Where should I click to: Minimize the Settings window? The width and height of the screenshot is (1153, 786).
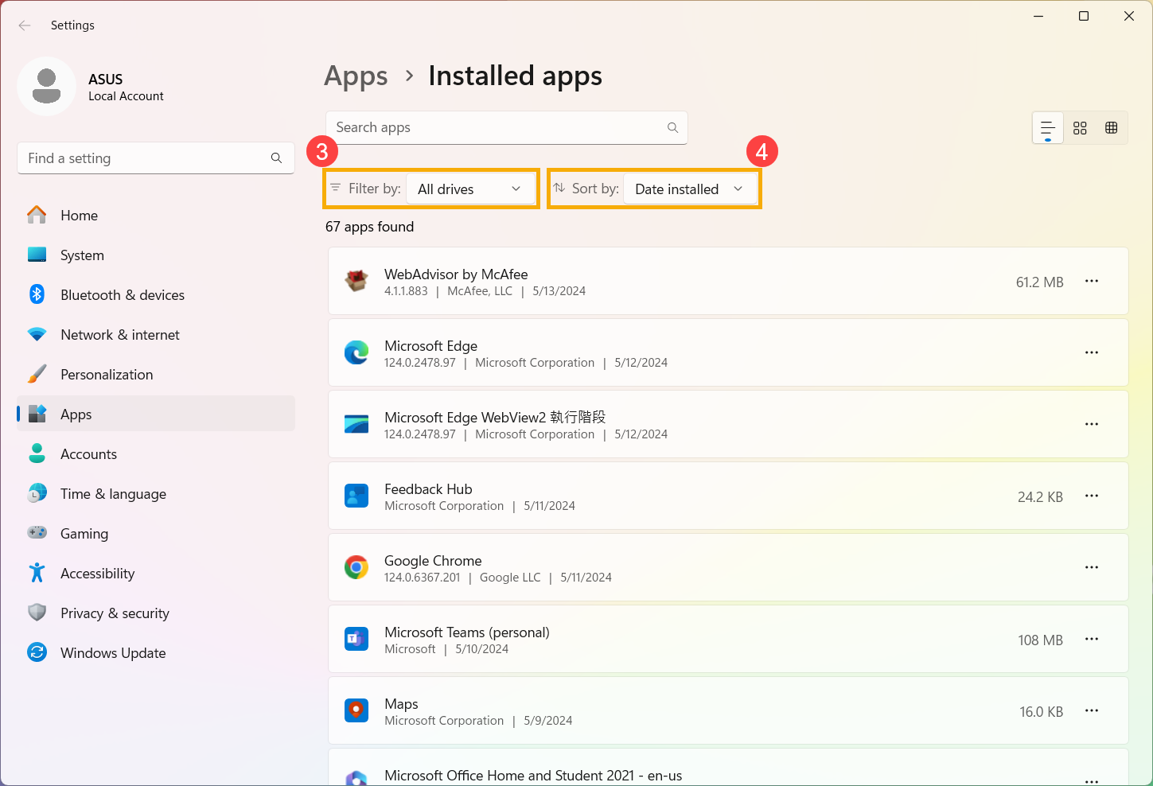[1038, 16]
